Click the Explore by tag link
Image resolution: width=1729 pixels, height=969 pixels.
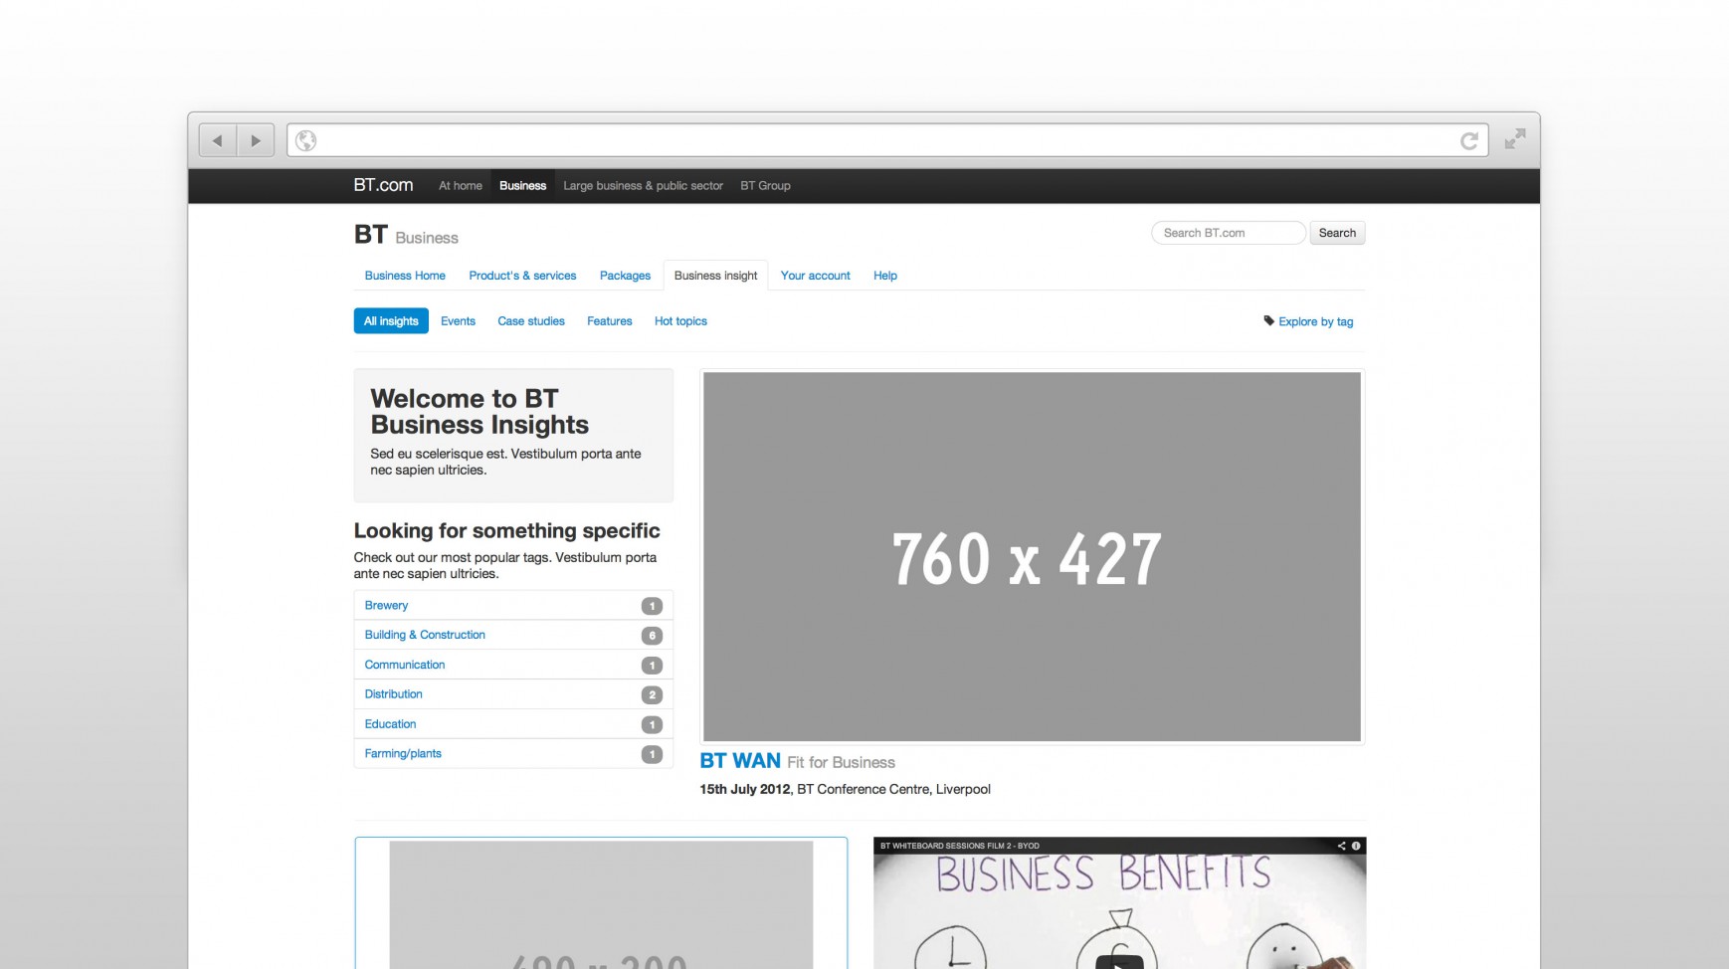(x=1315, y=320)
